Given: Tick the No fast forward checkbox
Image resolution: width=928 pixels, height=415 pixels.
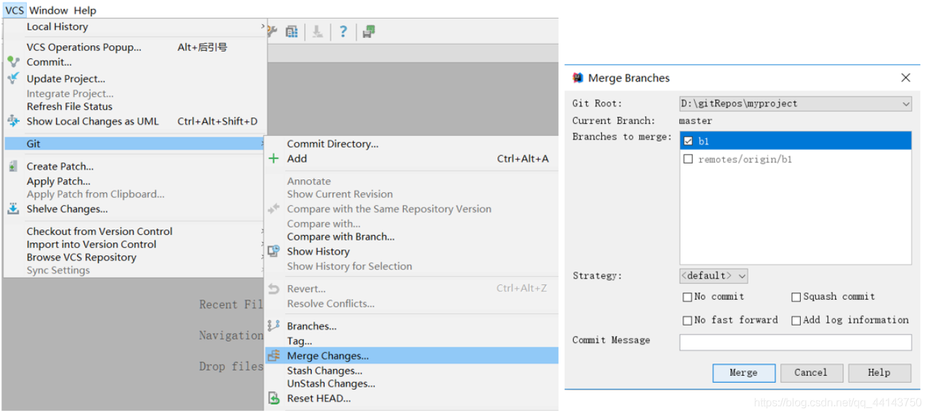Looking at the screenshot, I should point(687,320).
